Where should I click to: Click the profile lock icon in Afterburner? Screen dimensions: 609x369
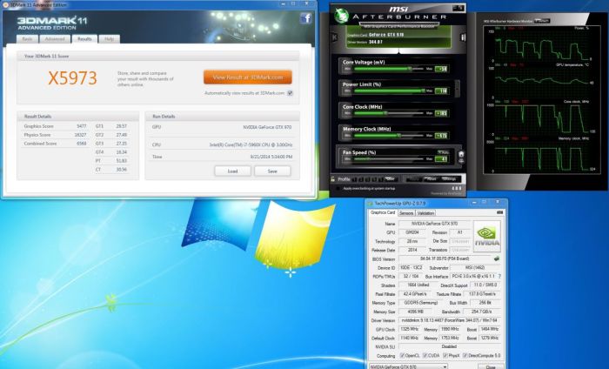[x=333, y=179]
